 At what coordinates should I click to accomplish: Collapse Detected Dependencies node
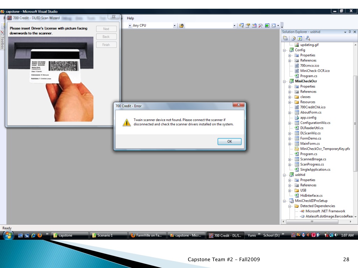pyautogui.click(x=290, y=207)
